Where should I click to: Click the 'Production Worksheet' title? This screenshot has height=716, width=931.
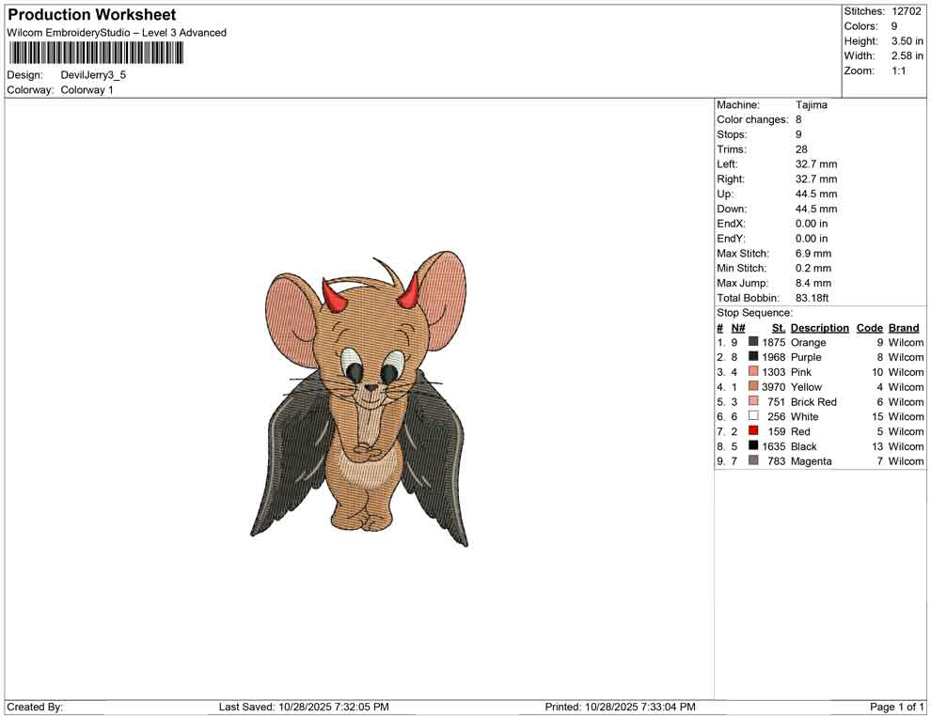tap(92, 15)
